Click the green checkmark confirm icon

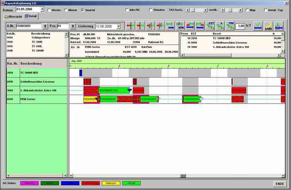(x=258, y=26)
